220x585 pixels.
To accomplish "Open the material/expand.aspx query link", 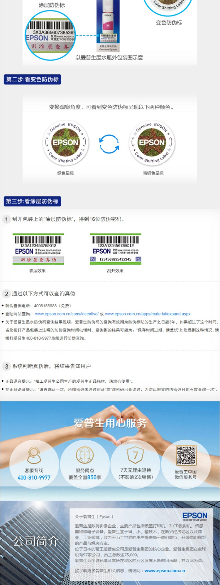I will coord(148,314).
